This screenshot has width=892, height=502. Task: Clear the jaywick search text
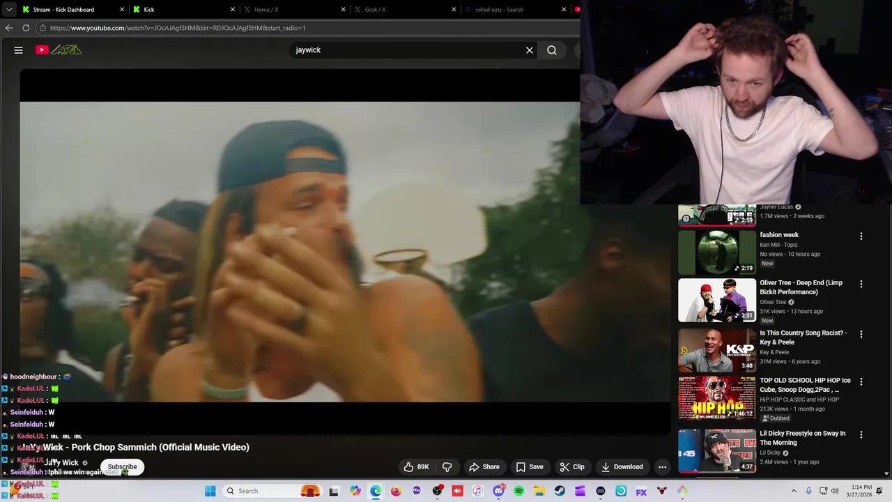click(530, 50)
